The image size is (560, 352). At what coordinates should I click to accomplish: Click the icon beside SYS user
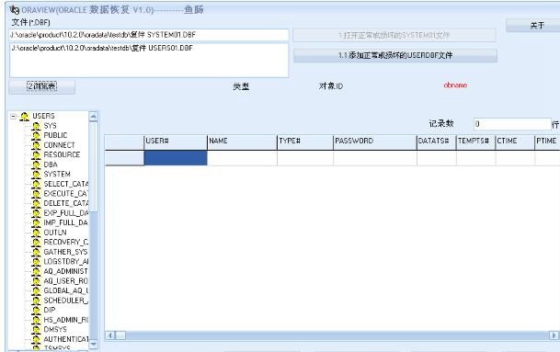[36, 126]
